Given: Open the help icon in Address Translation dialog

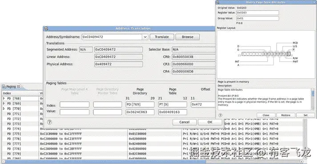Looking at the screenshot, I should (x=49, y=122).
